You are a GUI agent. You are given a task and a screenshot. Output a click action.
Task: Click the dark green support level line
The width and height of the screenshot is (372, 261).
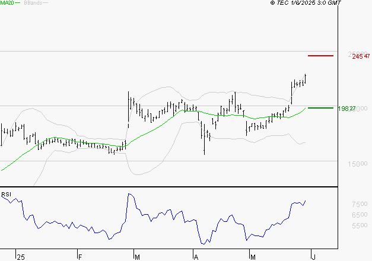[320, 108]
